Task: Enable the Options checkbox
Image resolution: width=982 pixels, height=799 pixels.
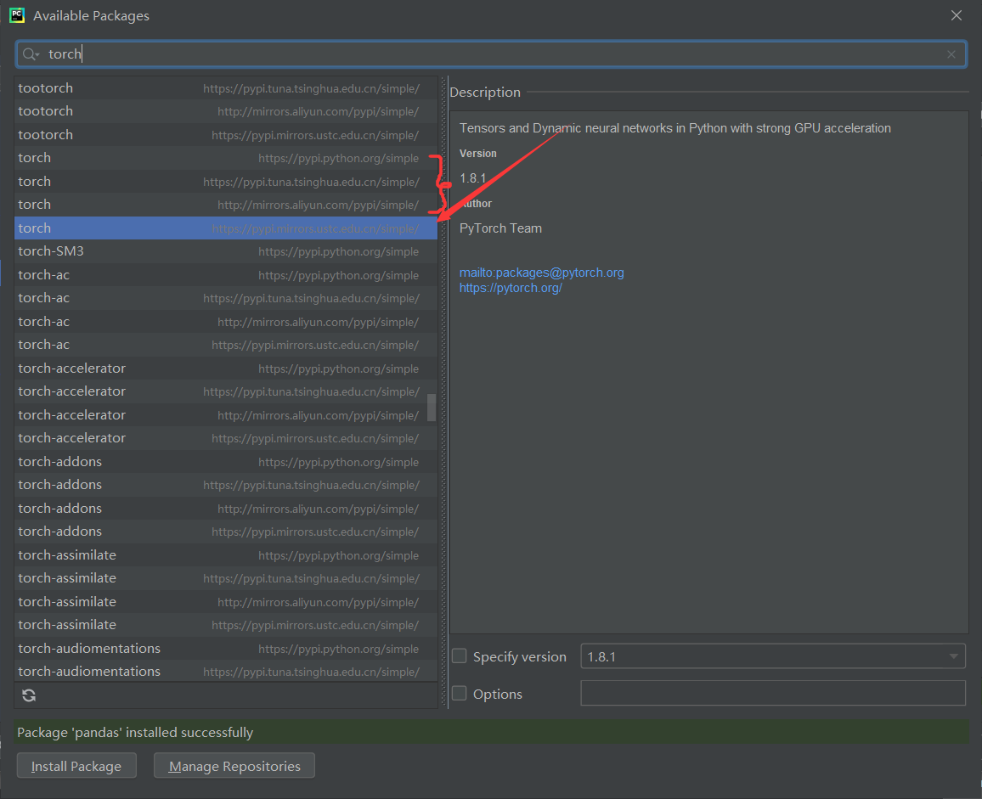Action: click(460, 693)
